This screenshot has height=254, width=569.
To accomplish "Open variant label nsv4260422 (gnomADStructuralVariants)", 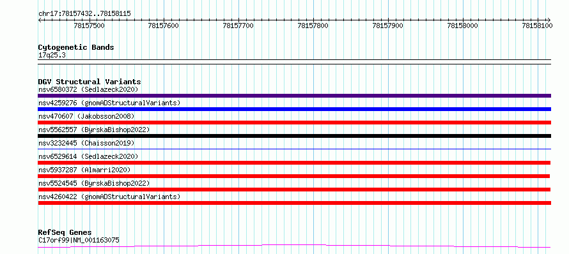I will pyautogui.click(x=109, y=197).
